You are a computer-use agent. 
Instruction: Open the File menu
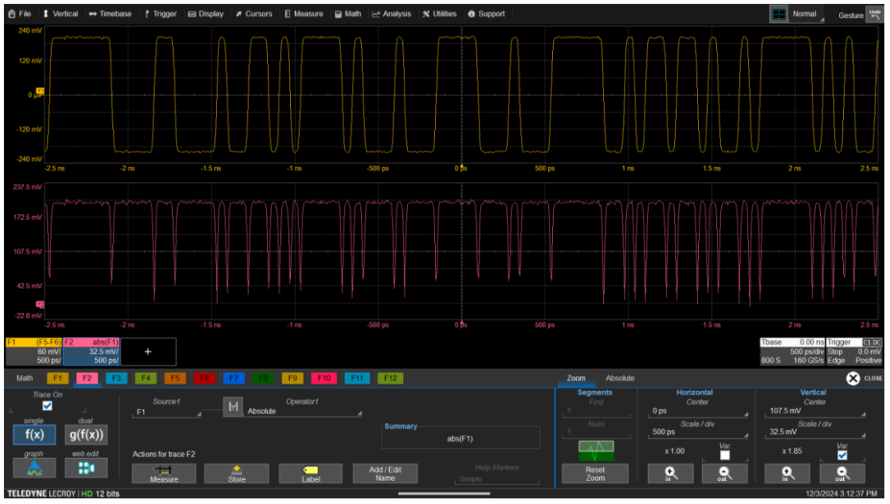click(x=20, y=14)
